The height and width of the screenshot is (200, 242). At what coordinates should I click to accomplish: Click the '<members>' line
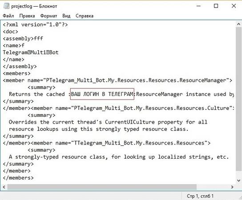pos(16,73)
